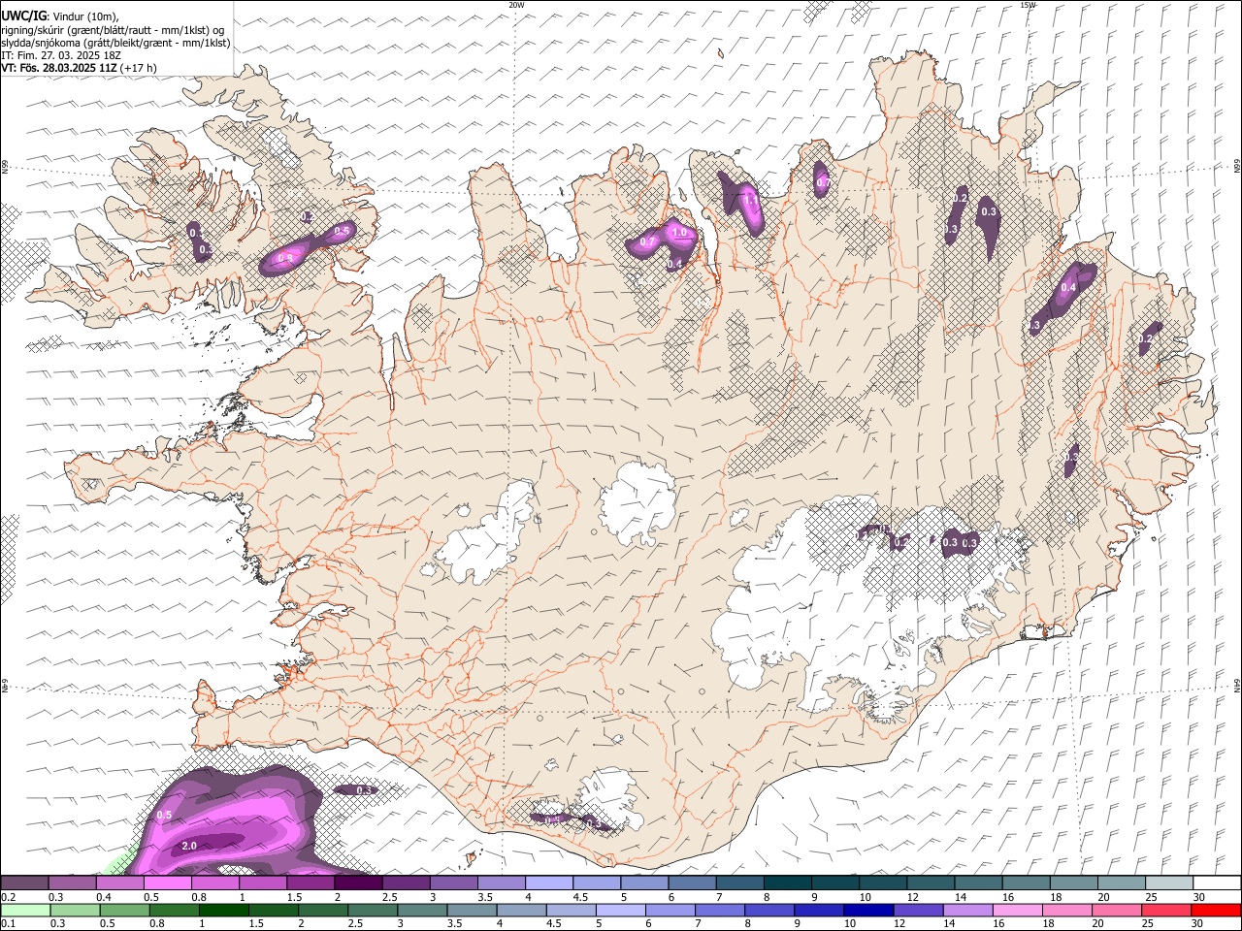
Task: Pick the lower legend swatch labeled 4
Action: tap(521, 910)
